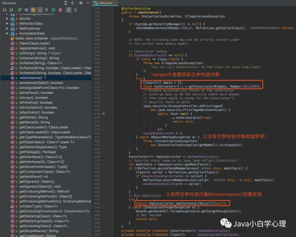Expand the Atomic class tree node
Viewport: 296px width, 237px height.
click(7, 19)
